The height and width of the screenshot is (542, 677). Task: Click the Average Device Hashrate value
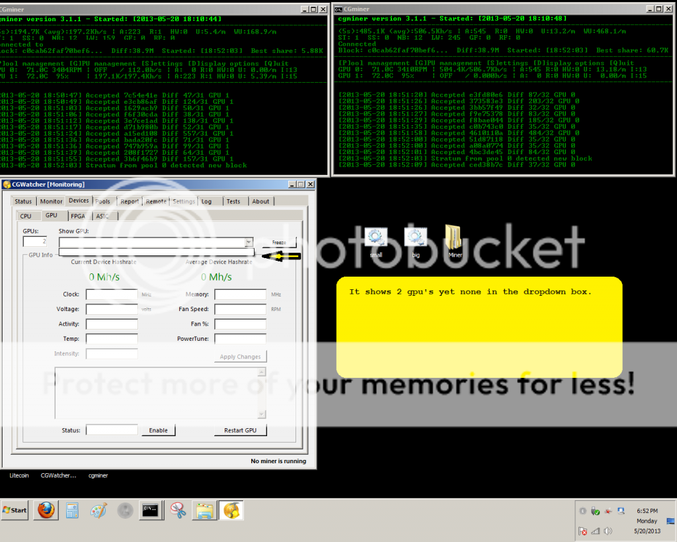(216, 277)
